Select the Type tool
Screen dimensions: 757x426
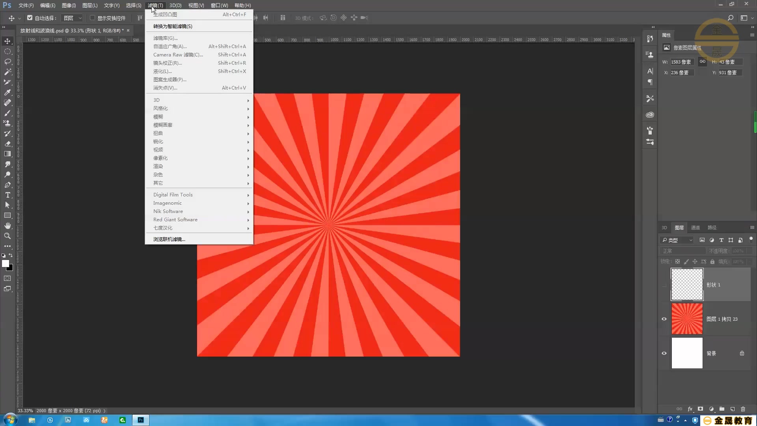[x=7, y=195]
